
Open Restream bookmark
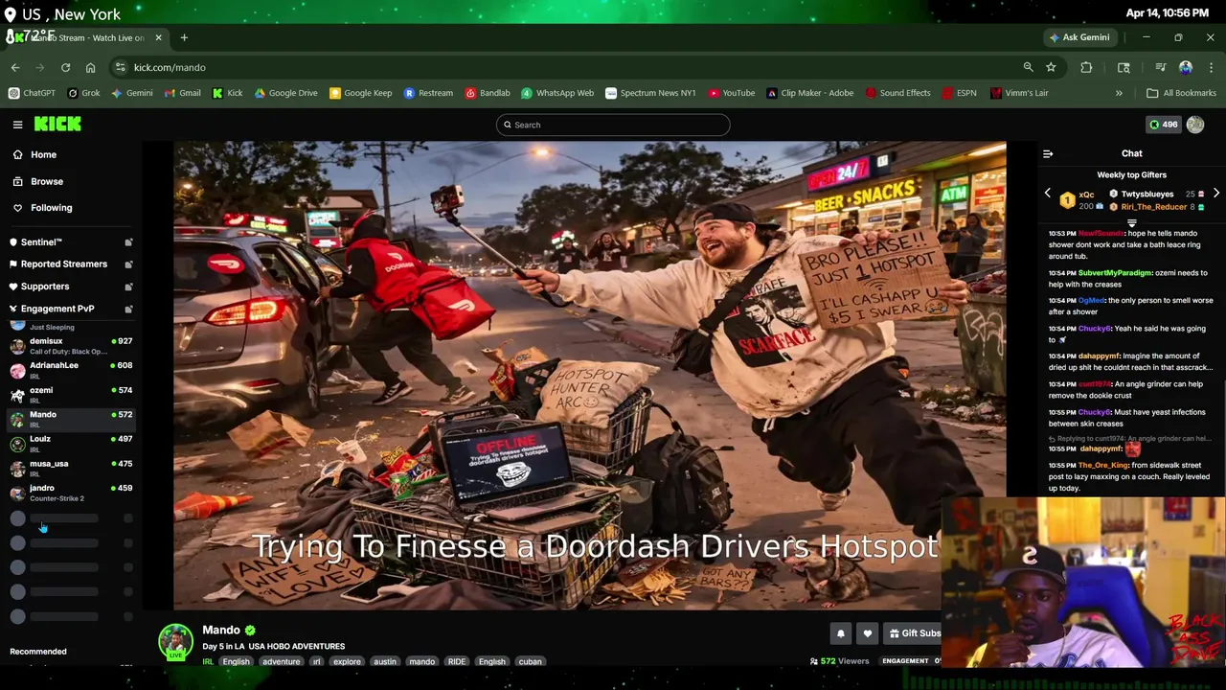[x=428, y=94]
